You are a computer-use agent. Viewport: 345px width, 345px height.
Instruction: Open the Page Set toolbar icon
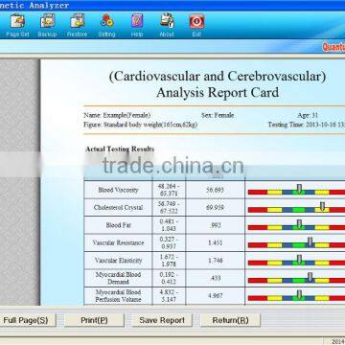pyautogui.click(x=17, y=21)
